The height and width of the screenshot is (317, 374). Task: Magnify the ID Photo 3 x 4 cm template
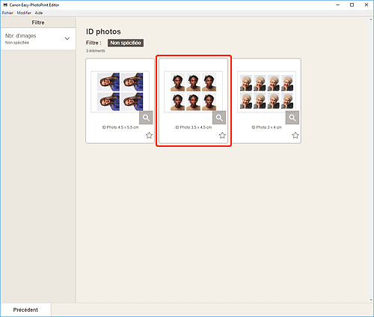[x=292, y=118]
